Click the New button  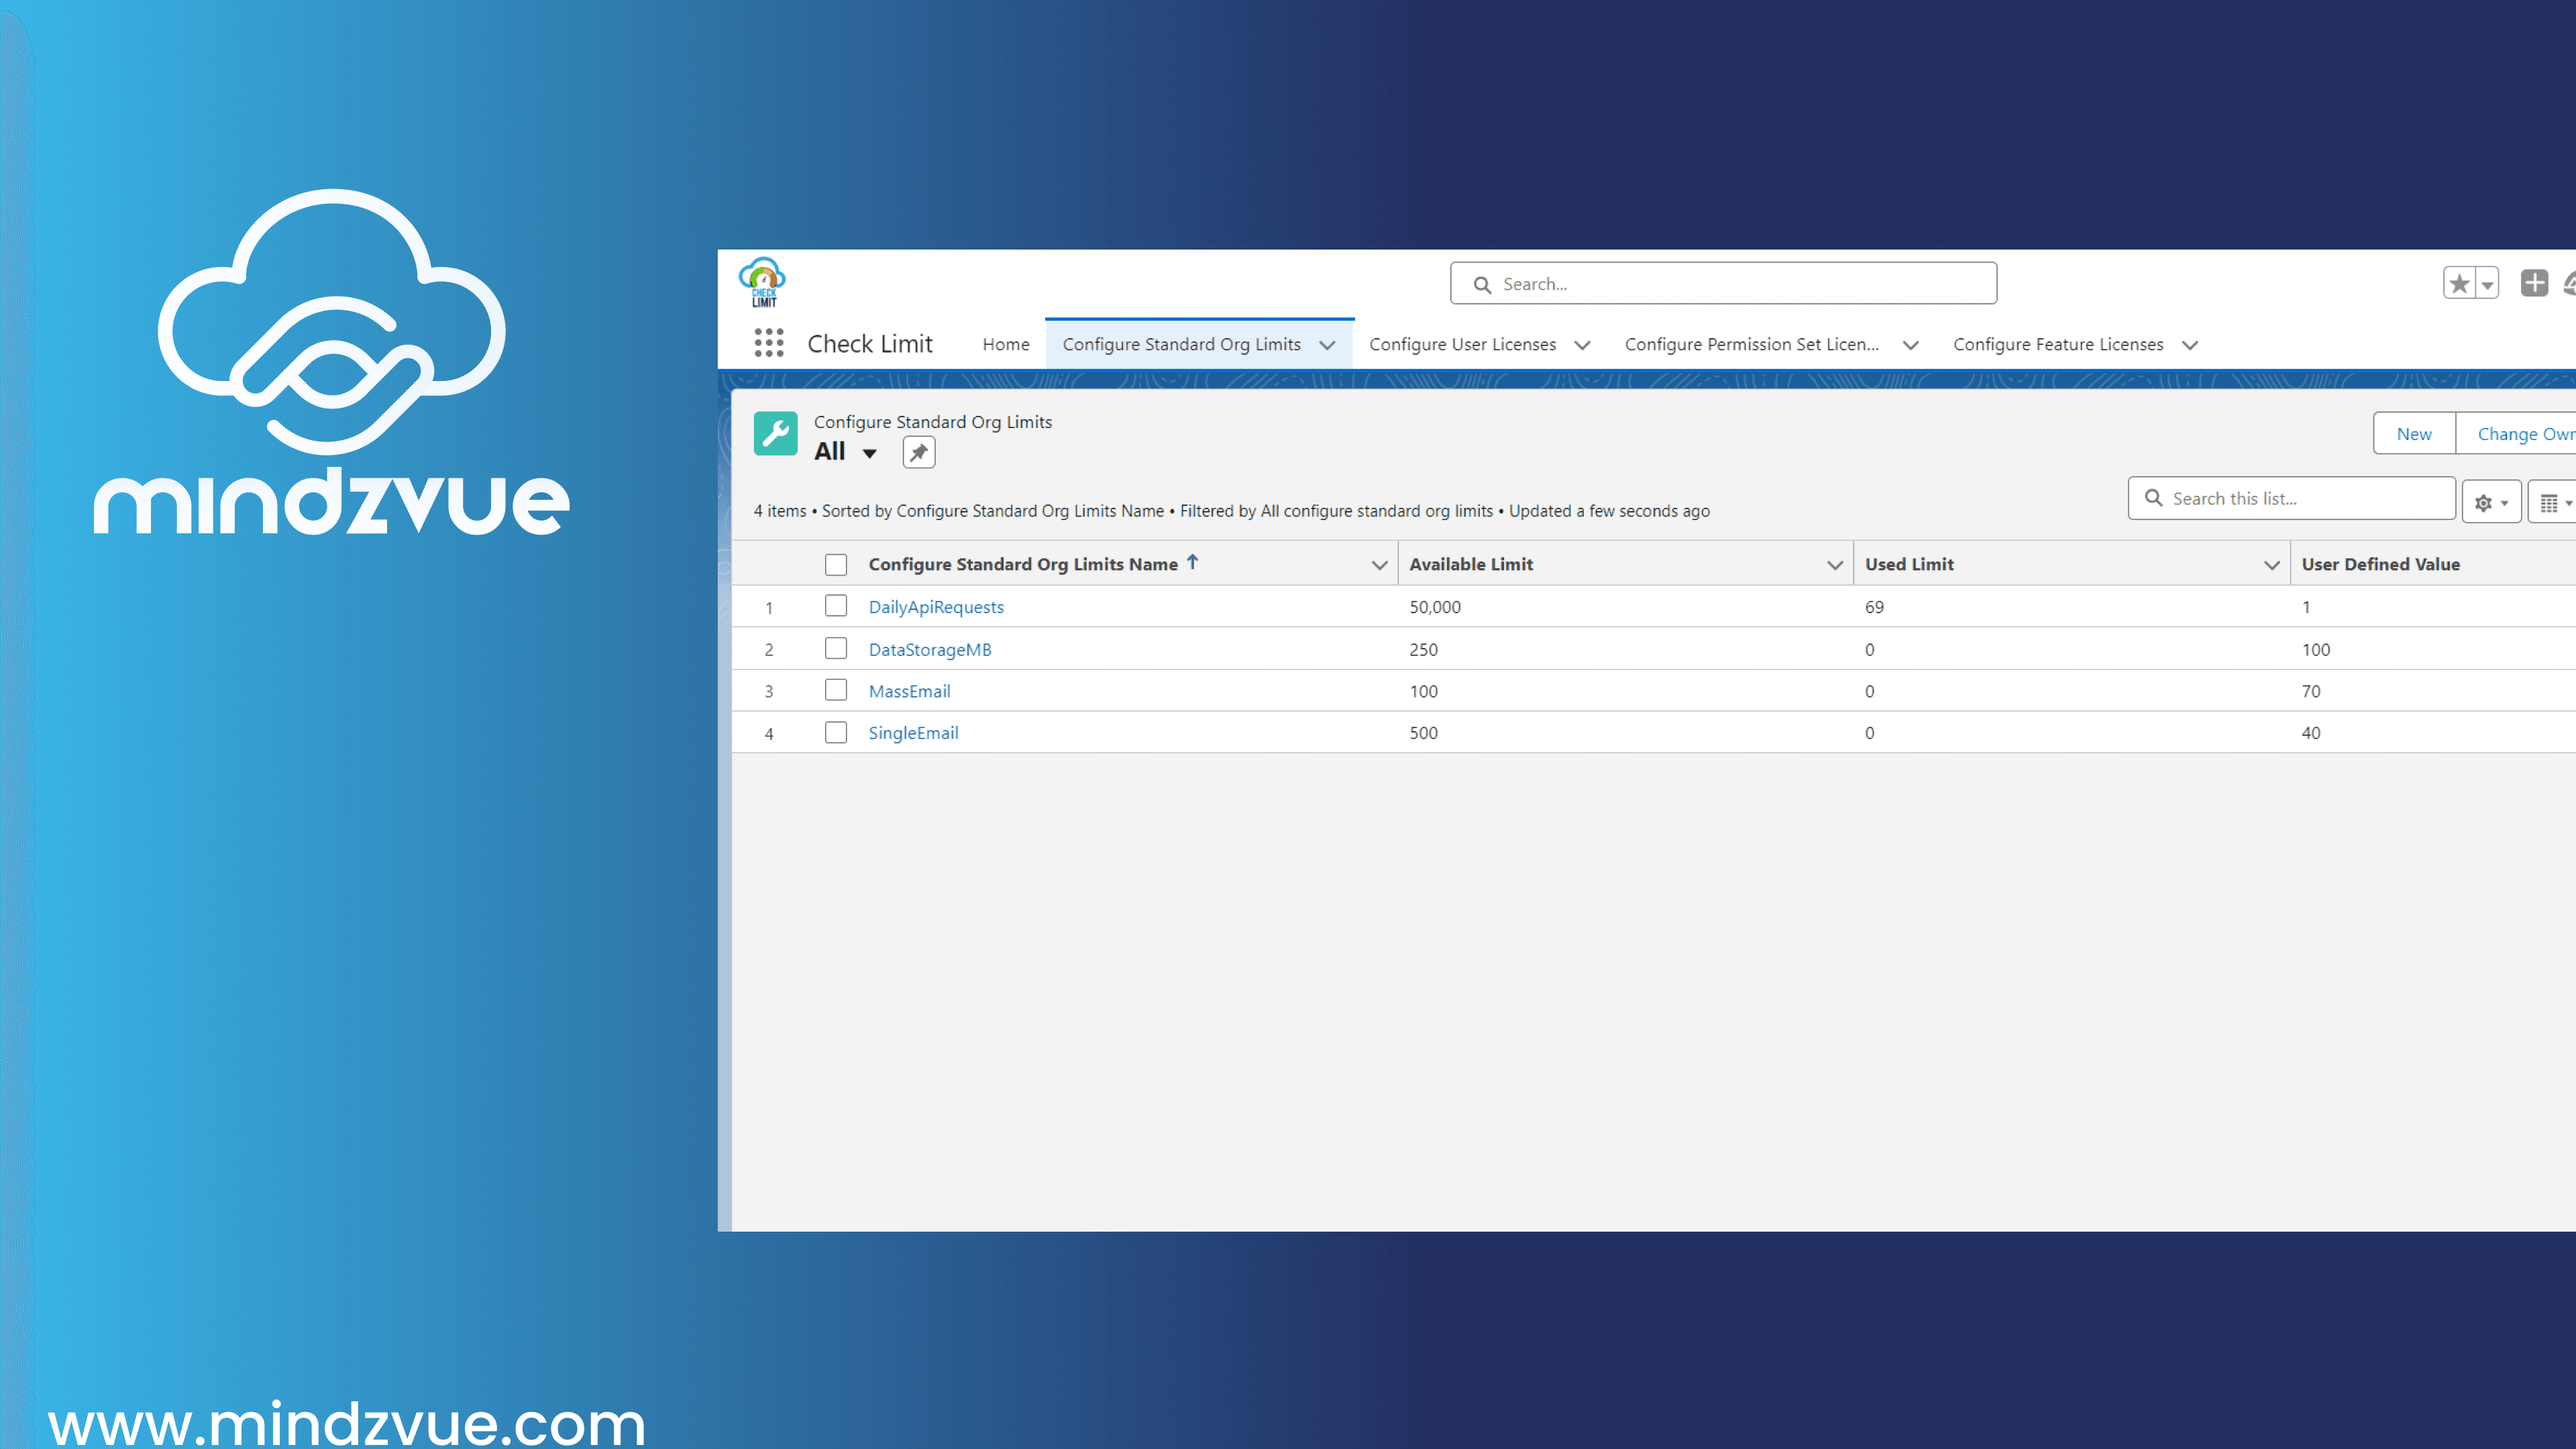[x=2414, y=433]
